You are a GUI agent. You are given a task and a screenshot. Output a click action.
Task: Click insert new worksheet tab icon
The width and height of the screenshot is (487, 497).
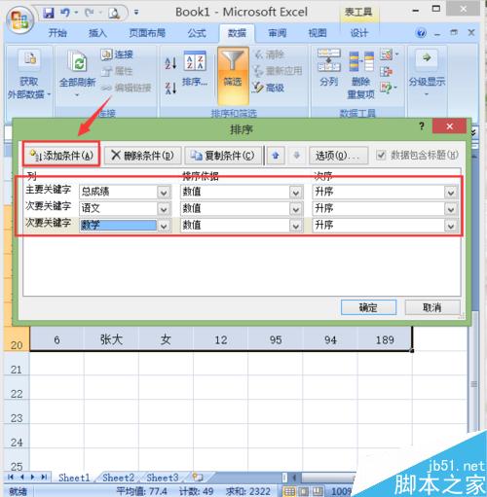pyautogui.click(x=198, y=478)
